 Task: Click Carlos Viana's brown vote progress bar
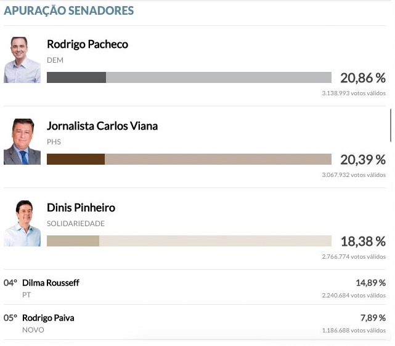[189, 159]
